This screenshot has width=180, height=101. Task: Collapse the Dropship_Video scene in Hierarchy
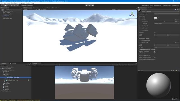[x=1, y=11]
